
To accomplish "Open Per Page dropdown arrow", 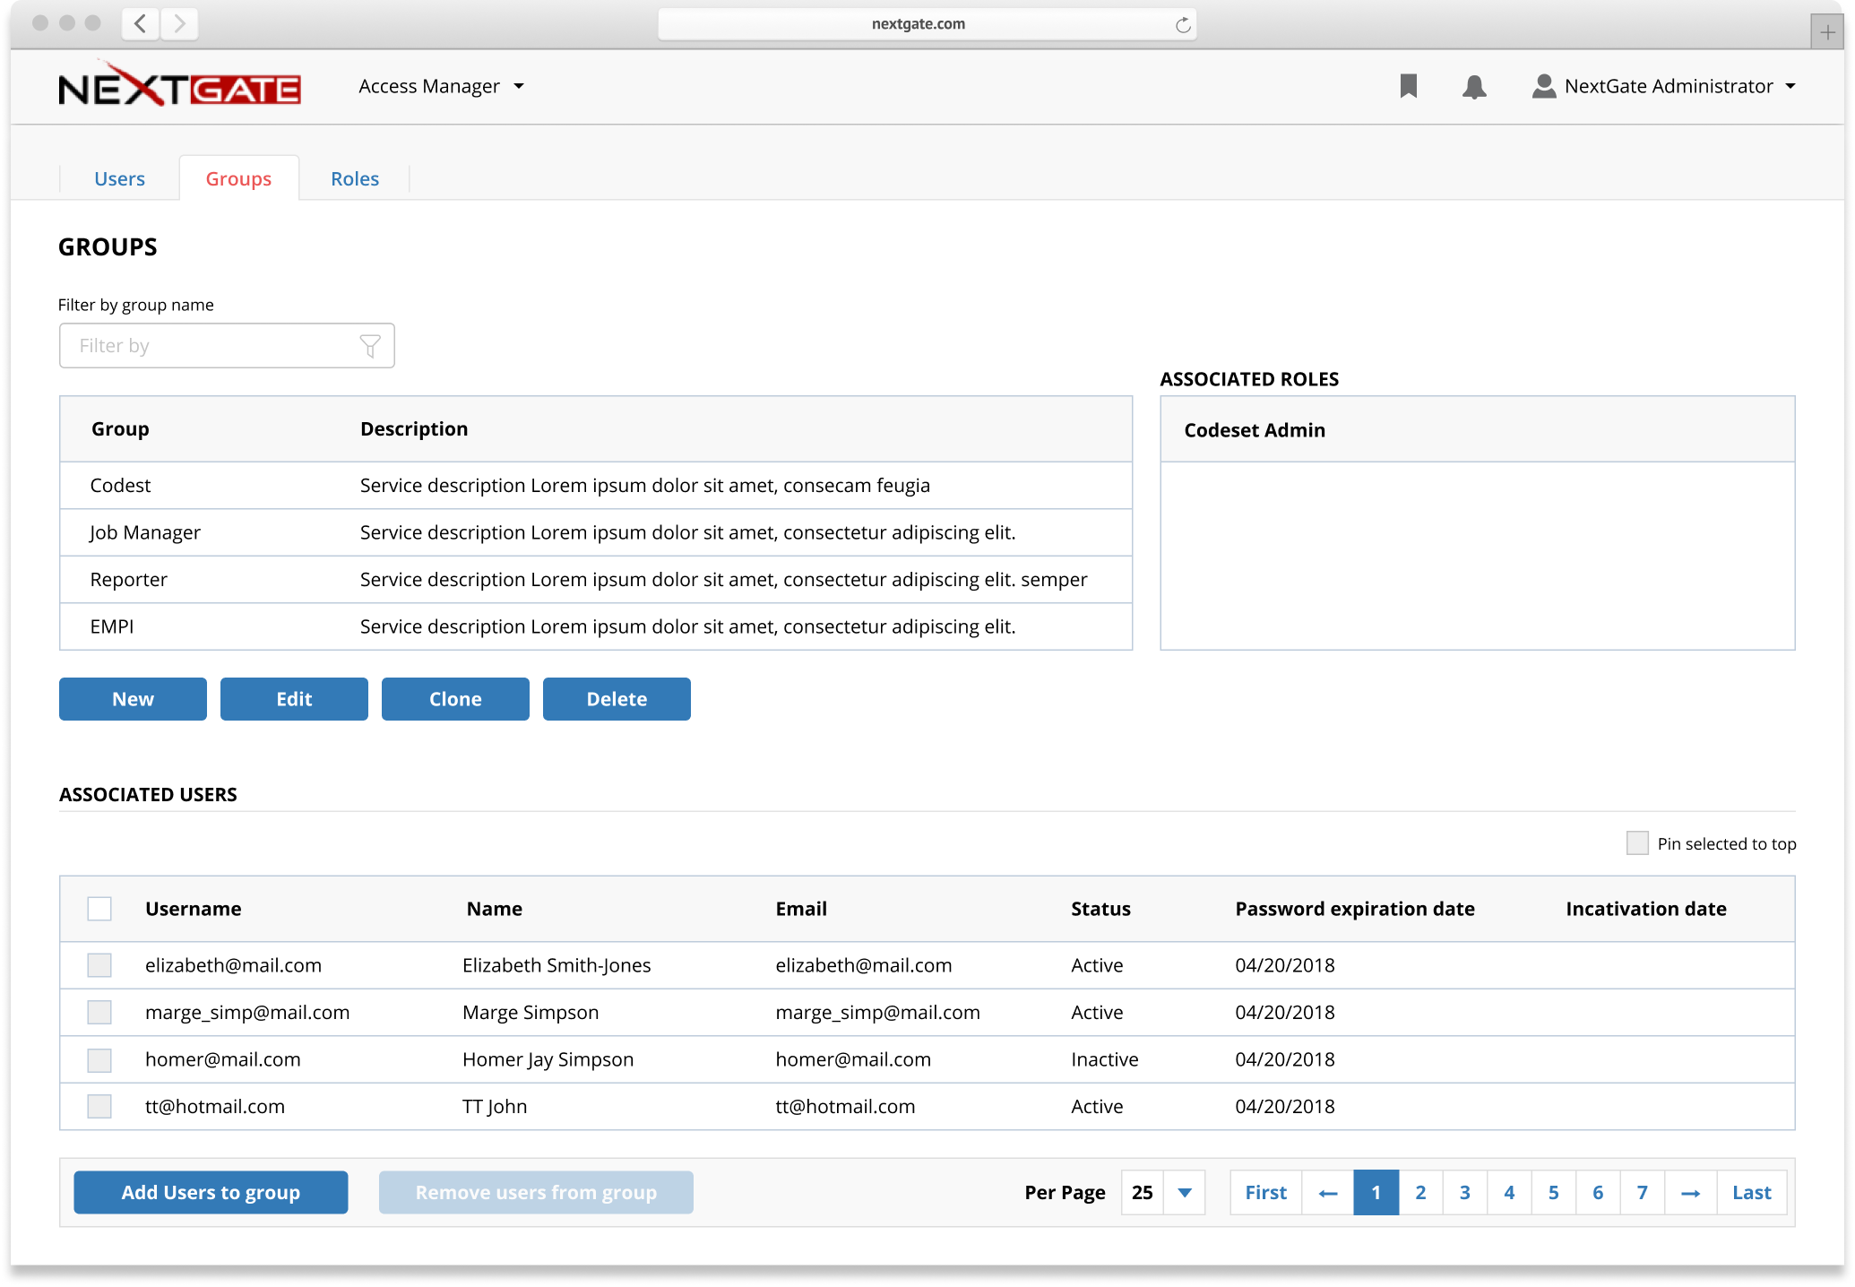I will tap(1185, 1193).
